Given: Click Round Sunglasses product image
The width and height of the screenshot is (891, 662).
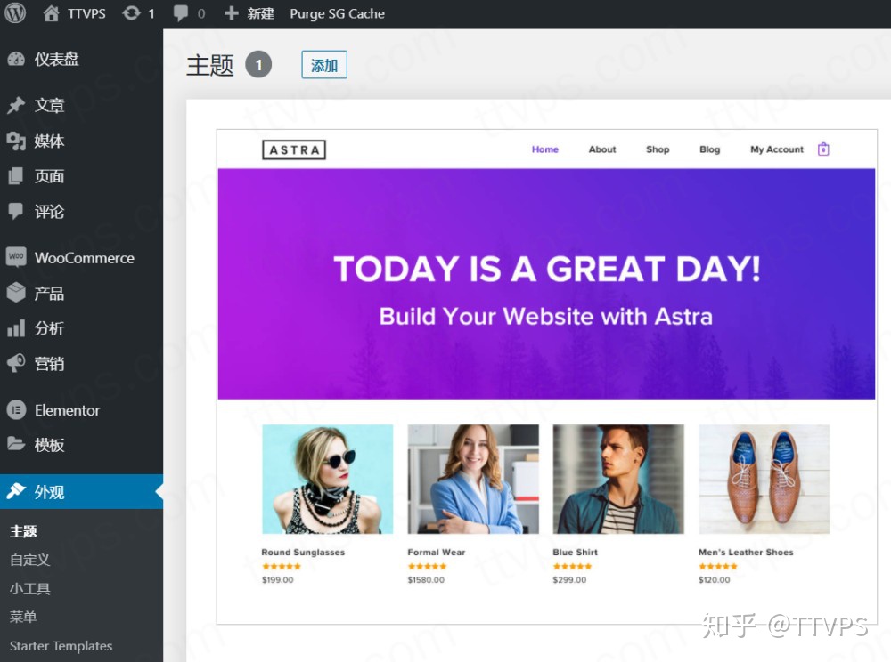Looking at the screenshot, I should click(327, 479).
